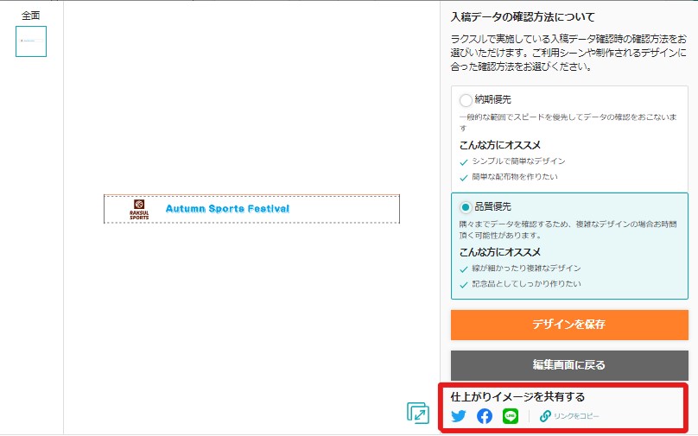The width and height of the screenshot is (698, 436).
Task: Return to editor via 編集画面に戻る
Action: pyautogui.click(x=569, y=365)
